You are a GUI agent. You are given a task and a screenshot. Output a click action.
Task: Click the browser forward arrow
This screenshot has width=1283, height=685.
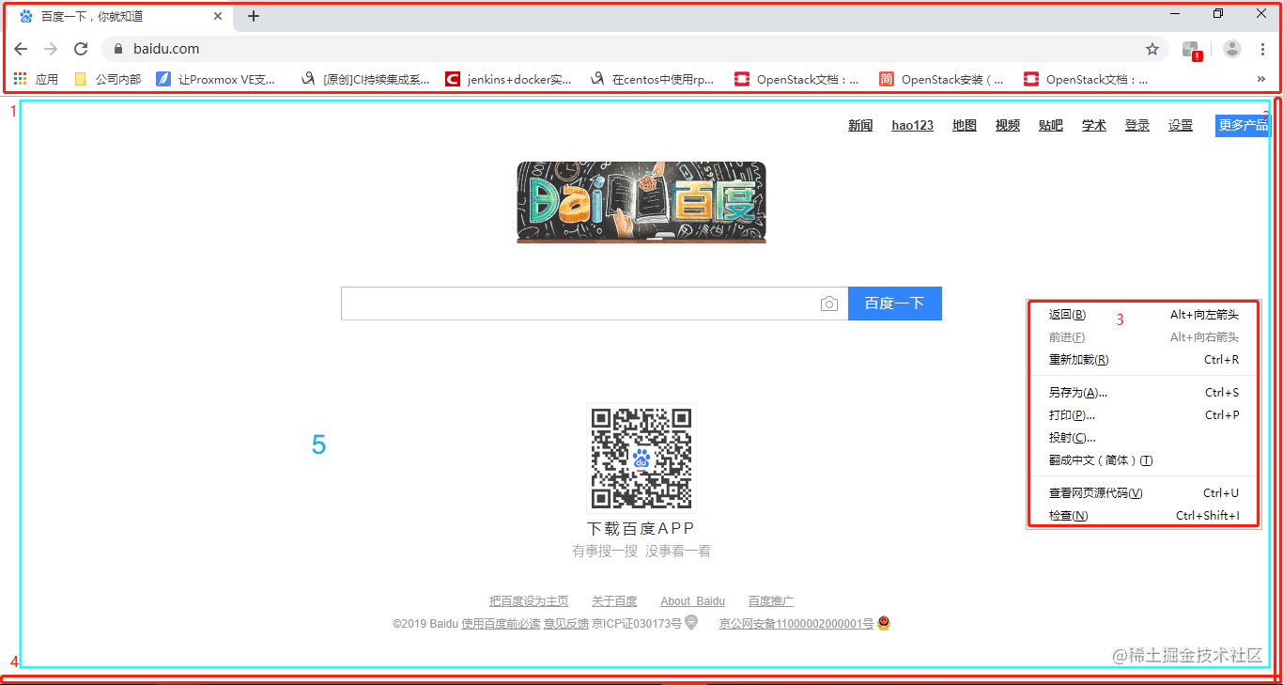(x=51, y=49)
